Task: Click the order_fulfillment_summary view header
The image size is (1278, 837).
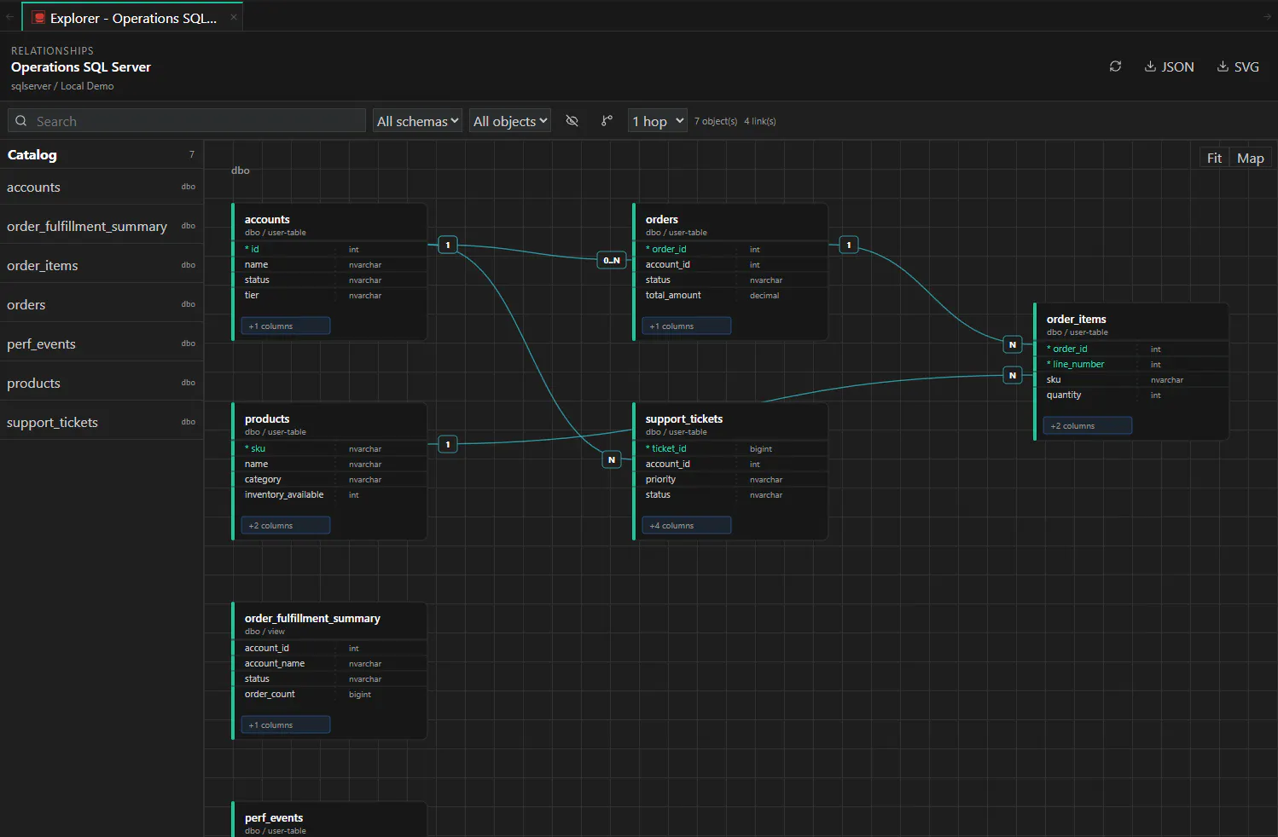Action: pyautogui.click(x=330, y=623)
